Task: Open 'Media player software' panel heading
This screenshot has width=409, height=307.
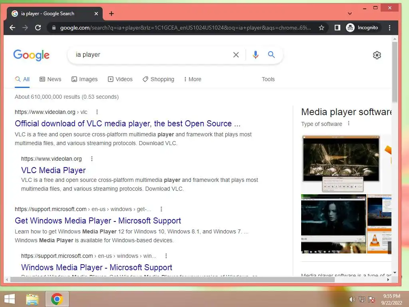Action: pos(346,112)
